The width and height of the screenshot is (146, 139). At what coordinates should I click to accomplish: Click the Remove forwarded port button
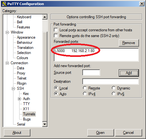coord(129,43)
